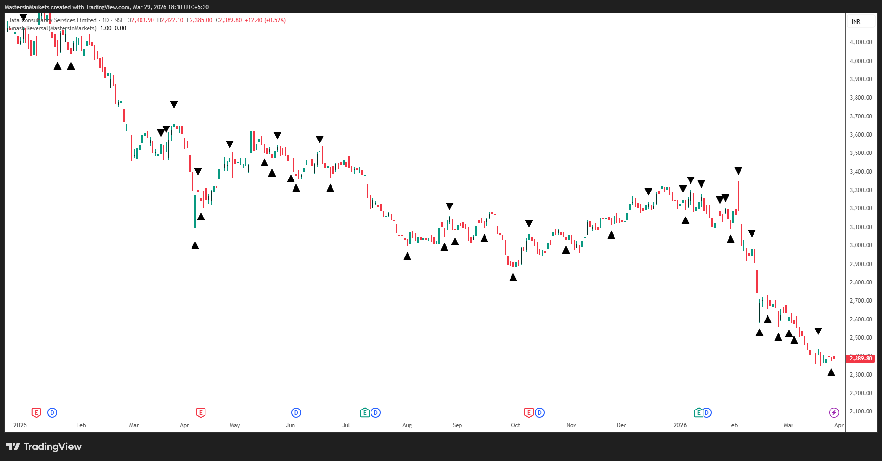
Task: Select the blue dividend marker in June 2025
Action: (296, 412)
